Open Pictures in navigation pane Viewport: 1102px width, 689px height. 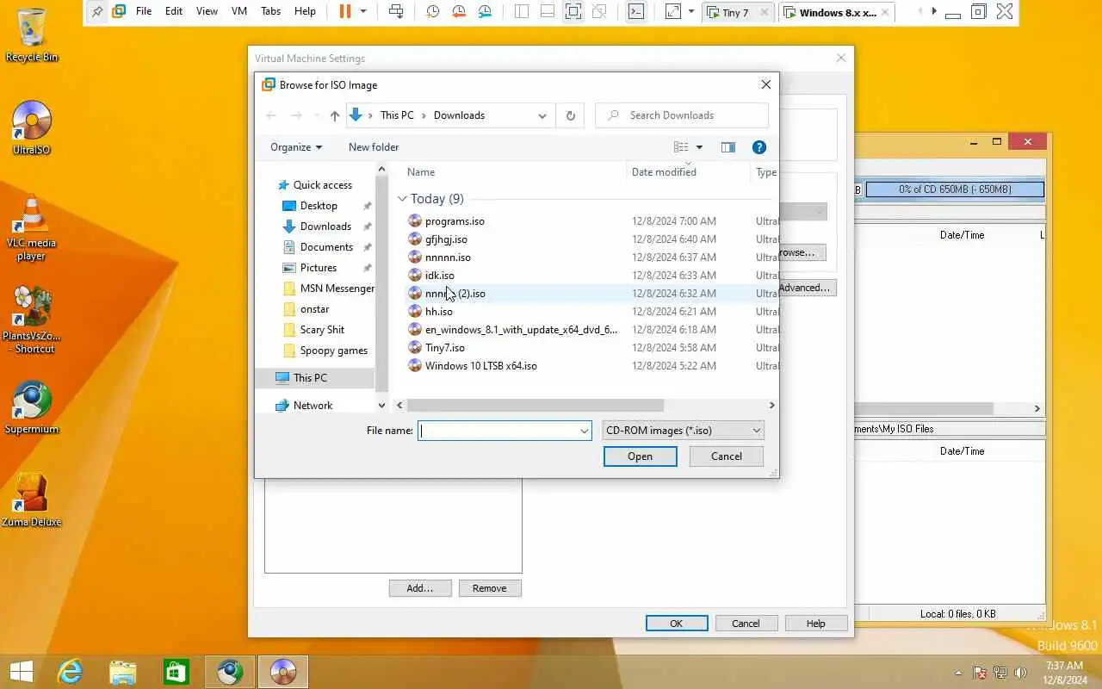coord(319,268)
